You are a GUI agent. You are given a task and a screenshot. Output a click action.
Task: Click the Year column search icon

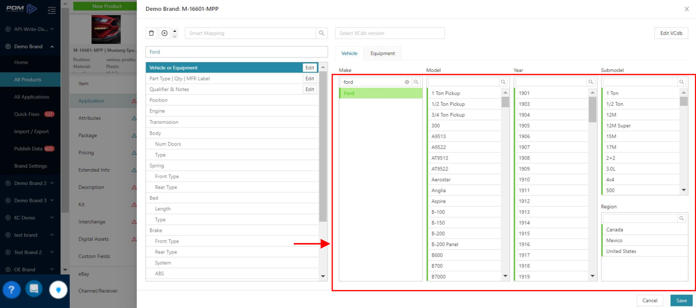pos(591,82)
